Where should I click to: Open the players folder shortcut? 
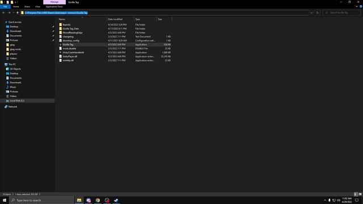point(13,54)
